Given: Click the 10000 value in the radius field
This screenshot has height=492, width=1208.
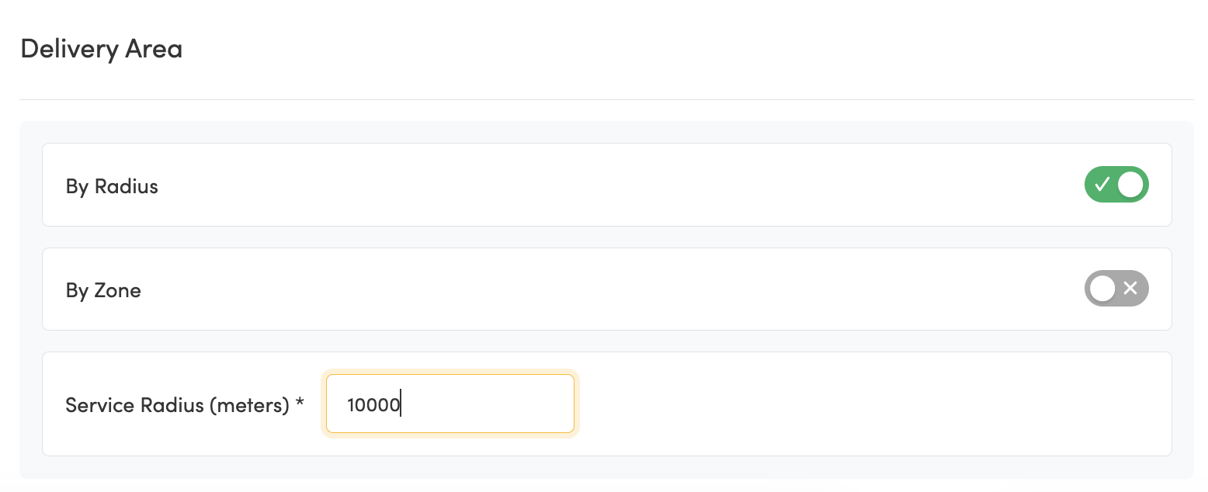Looking at the screenshot, I should pos(373,405).
